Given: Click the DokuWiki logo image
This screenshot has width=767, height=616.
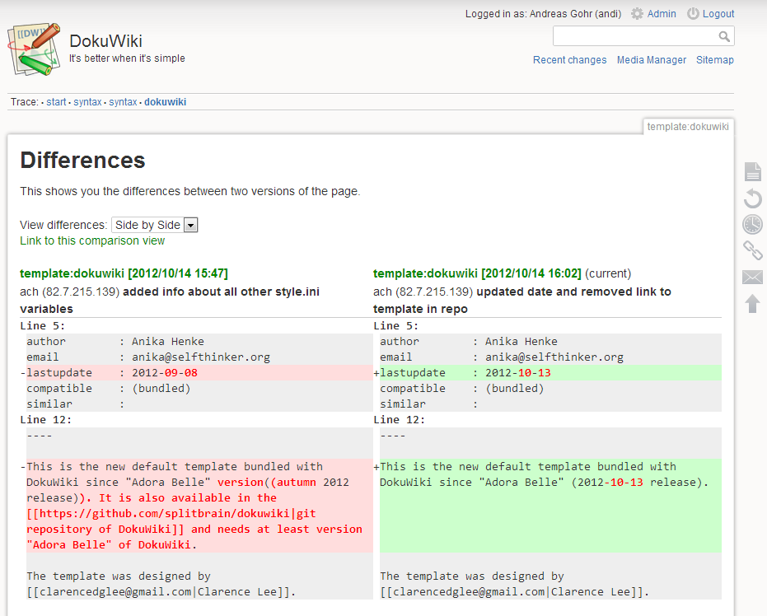Looking at the screenshot, I should [34, 49].
